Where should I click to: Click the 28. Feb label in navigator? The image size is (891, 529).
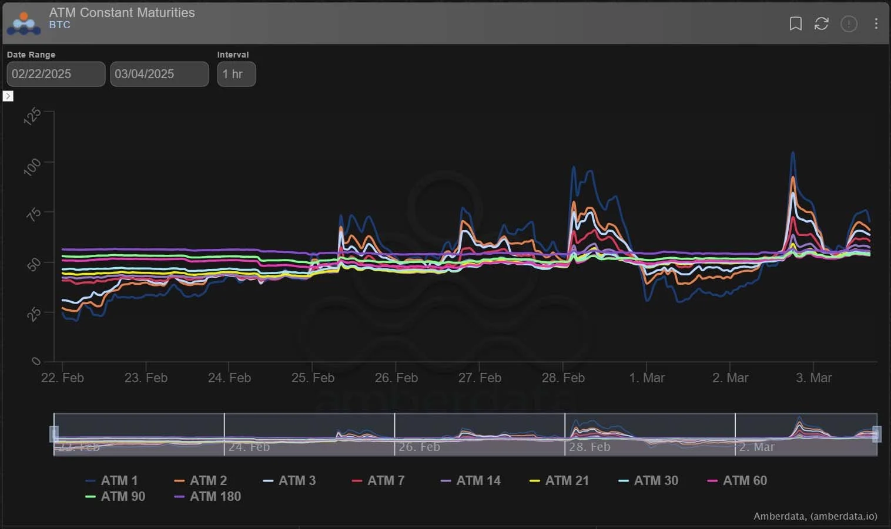(x=589, y=447)
